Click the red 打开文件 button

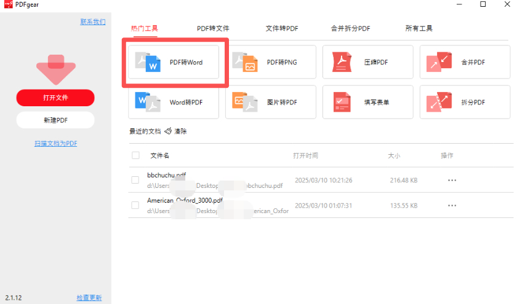(55, 98)
